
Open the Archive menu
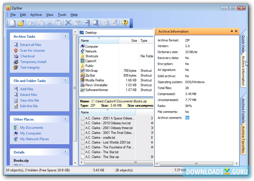[36, 15]
